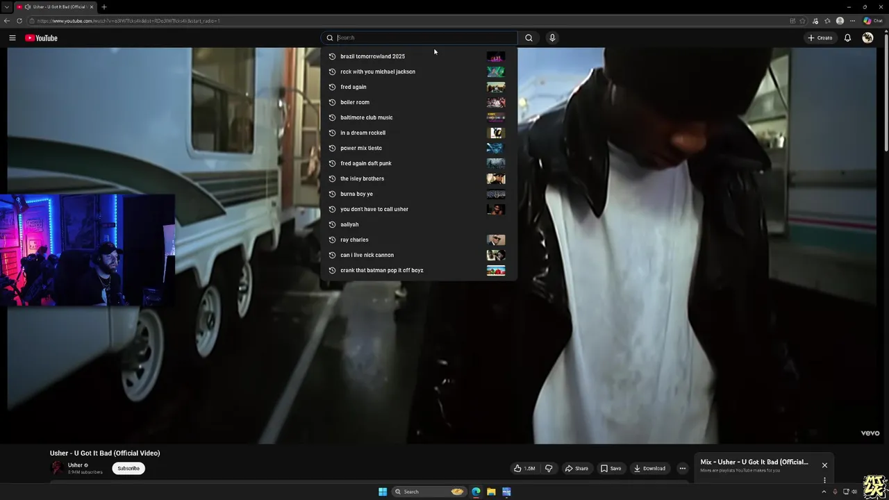This screenshot has width=889, height=500.
Task: Select suggestion baltimore club music
Action: (419, 117)
